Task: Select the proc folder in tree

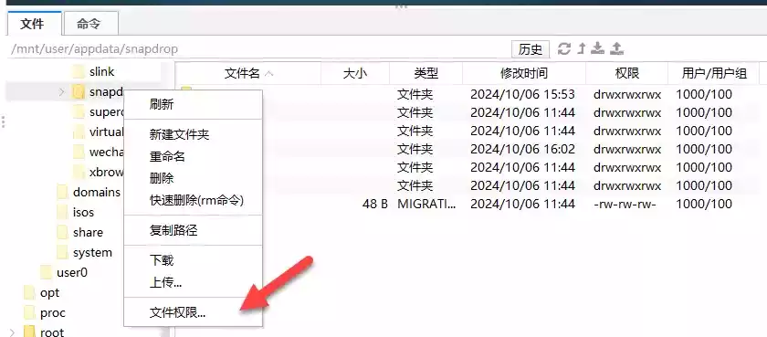Action: (x=52, y=313)
